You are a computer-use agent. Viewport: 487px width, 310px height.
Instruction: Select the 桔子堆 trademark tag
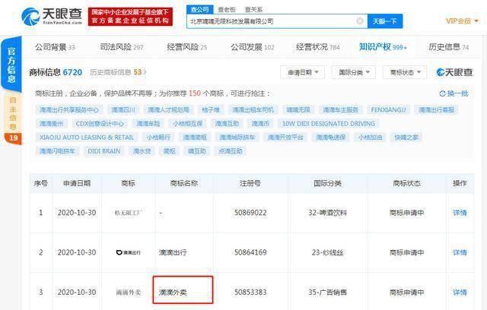[211, 109]
